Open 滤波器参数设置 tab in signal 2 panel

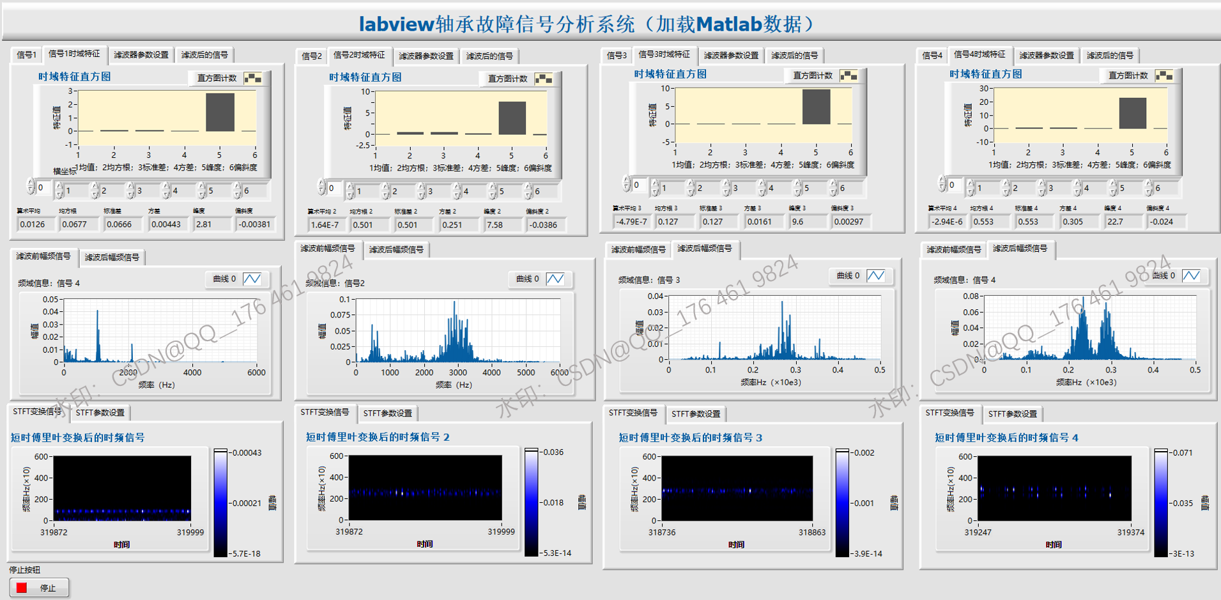point(426,56)
